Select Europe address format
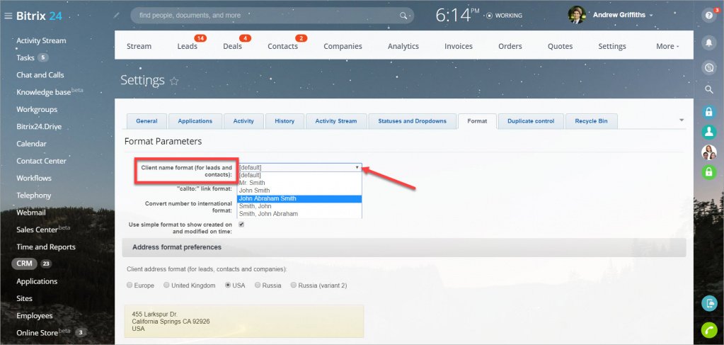Screen dimensions: 724x345 tap(130, 285)
